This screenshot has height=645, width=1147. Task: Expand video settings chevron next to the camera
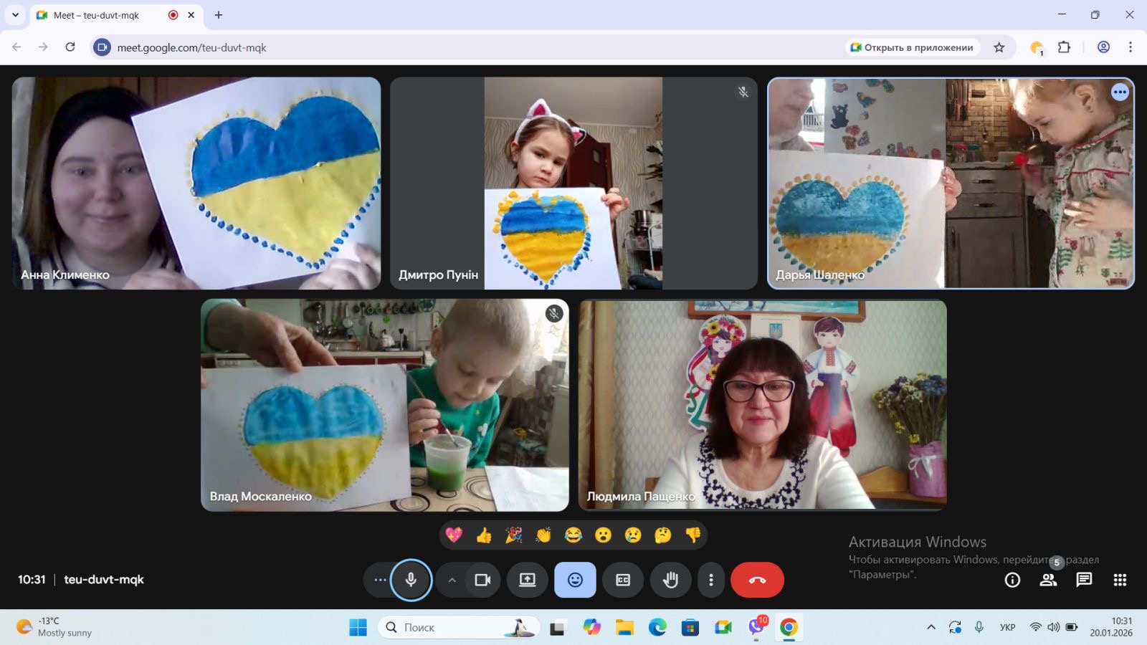452,580
